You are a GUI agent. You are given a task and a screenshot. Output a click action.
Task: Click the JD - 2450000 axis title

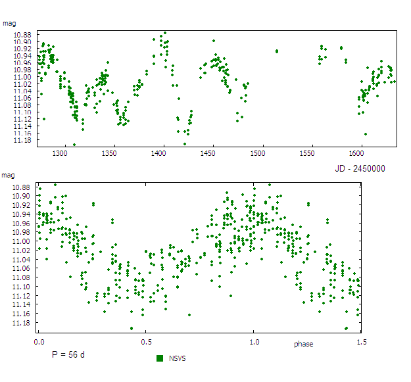tap(360, 168)
